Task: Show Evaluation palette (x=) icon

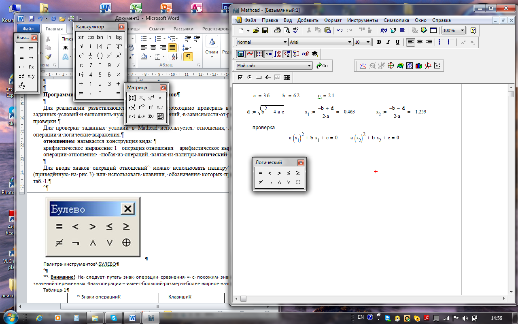Action: (269, 53)
